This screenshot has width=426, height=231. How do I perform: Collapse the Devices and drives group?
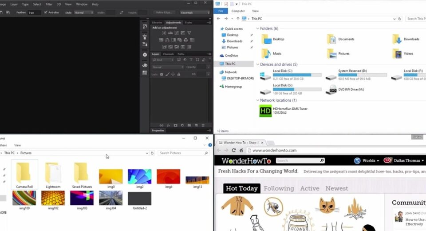coord(257,64)
